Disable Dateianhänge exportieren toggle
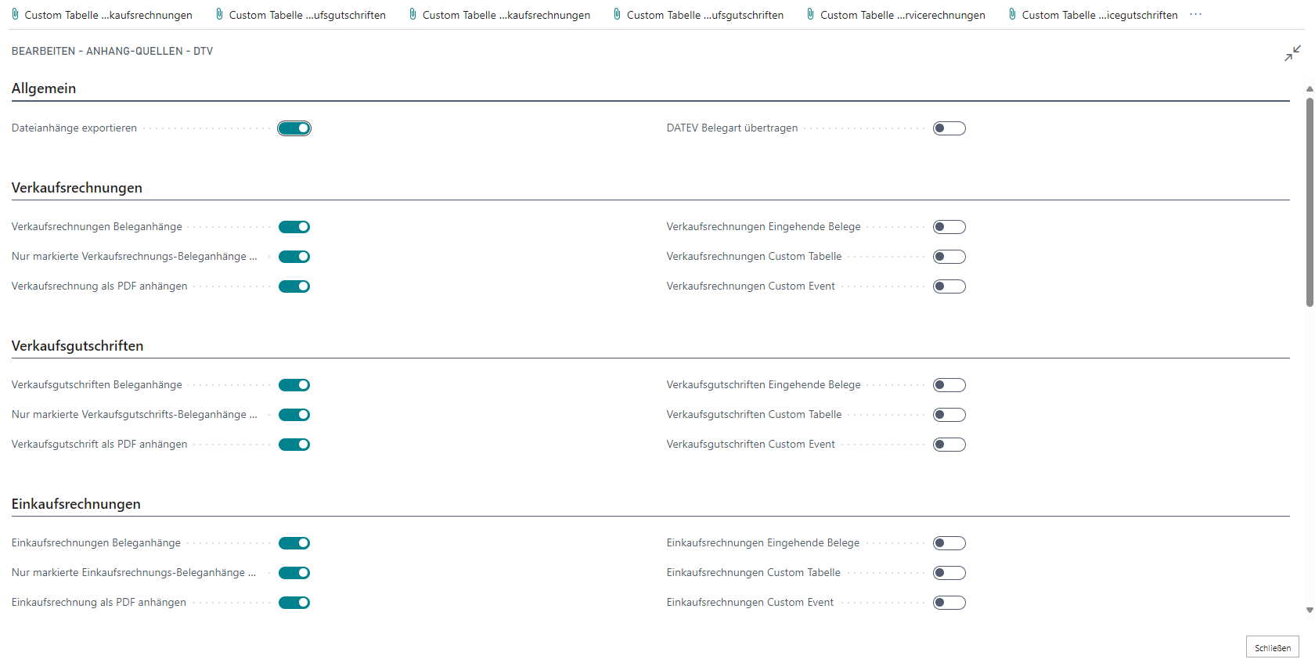Image resolution: width=1315 pixels, height=670 pixels. click(x=294, y=128)
